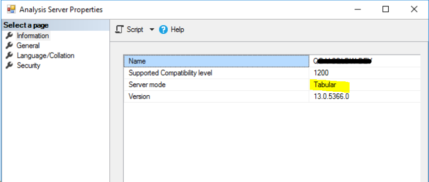Click the Script toolbar button
429x182 pixels.
click(x=129, y=30)
